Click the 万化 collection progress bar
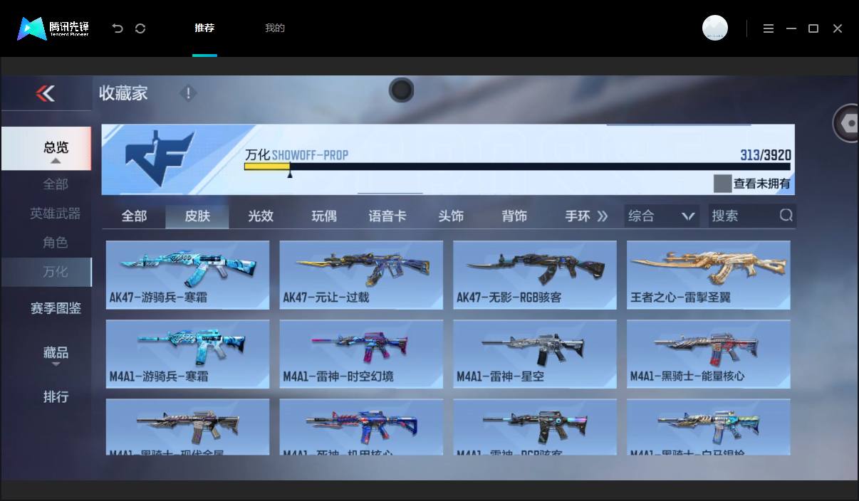 [517, 167]
